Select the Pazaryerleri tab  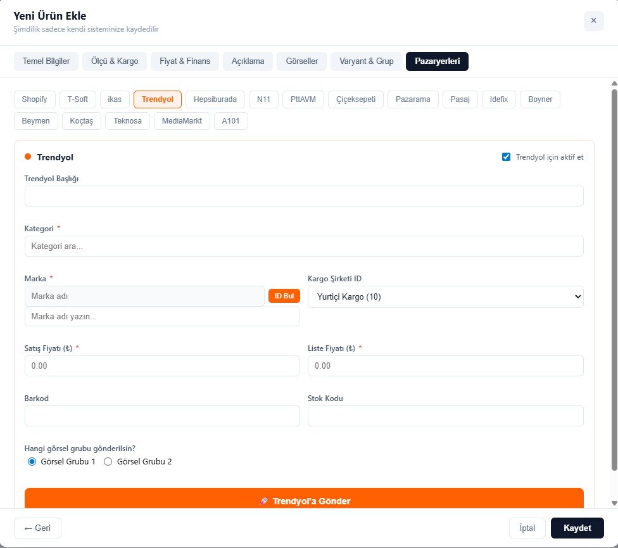(x=437, y=61)
